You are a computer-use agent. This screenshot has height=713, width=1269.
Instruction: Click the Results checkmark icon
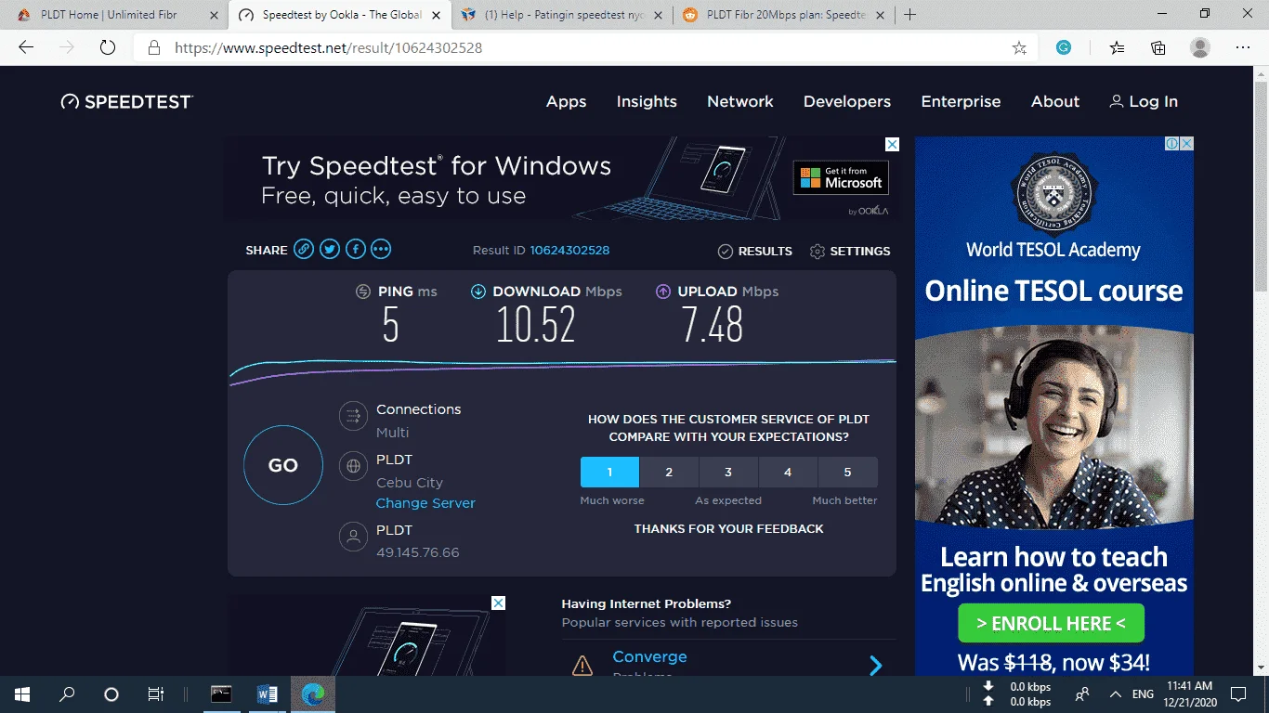[x=726, y=252]
